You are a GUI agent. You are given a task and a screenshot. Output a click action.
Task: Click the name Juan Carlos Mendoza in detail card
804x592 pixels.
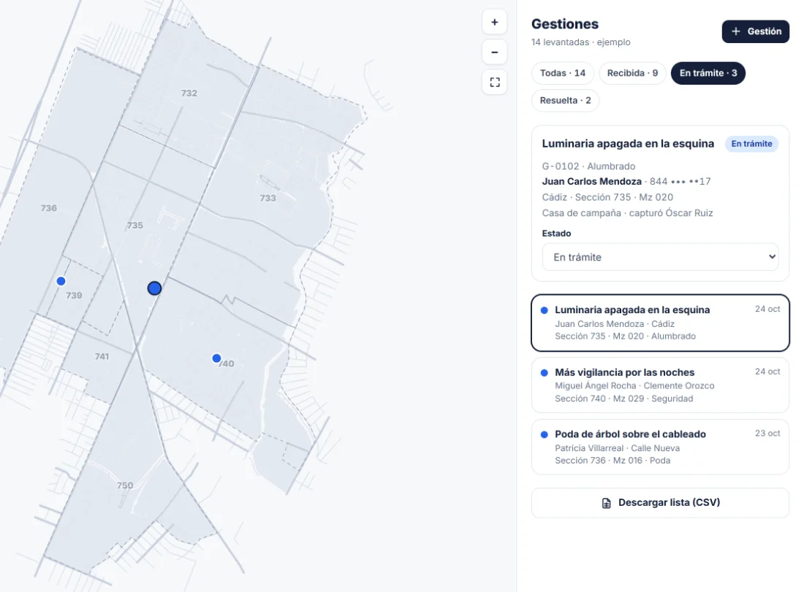click(x=592, y=181)
